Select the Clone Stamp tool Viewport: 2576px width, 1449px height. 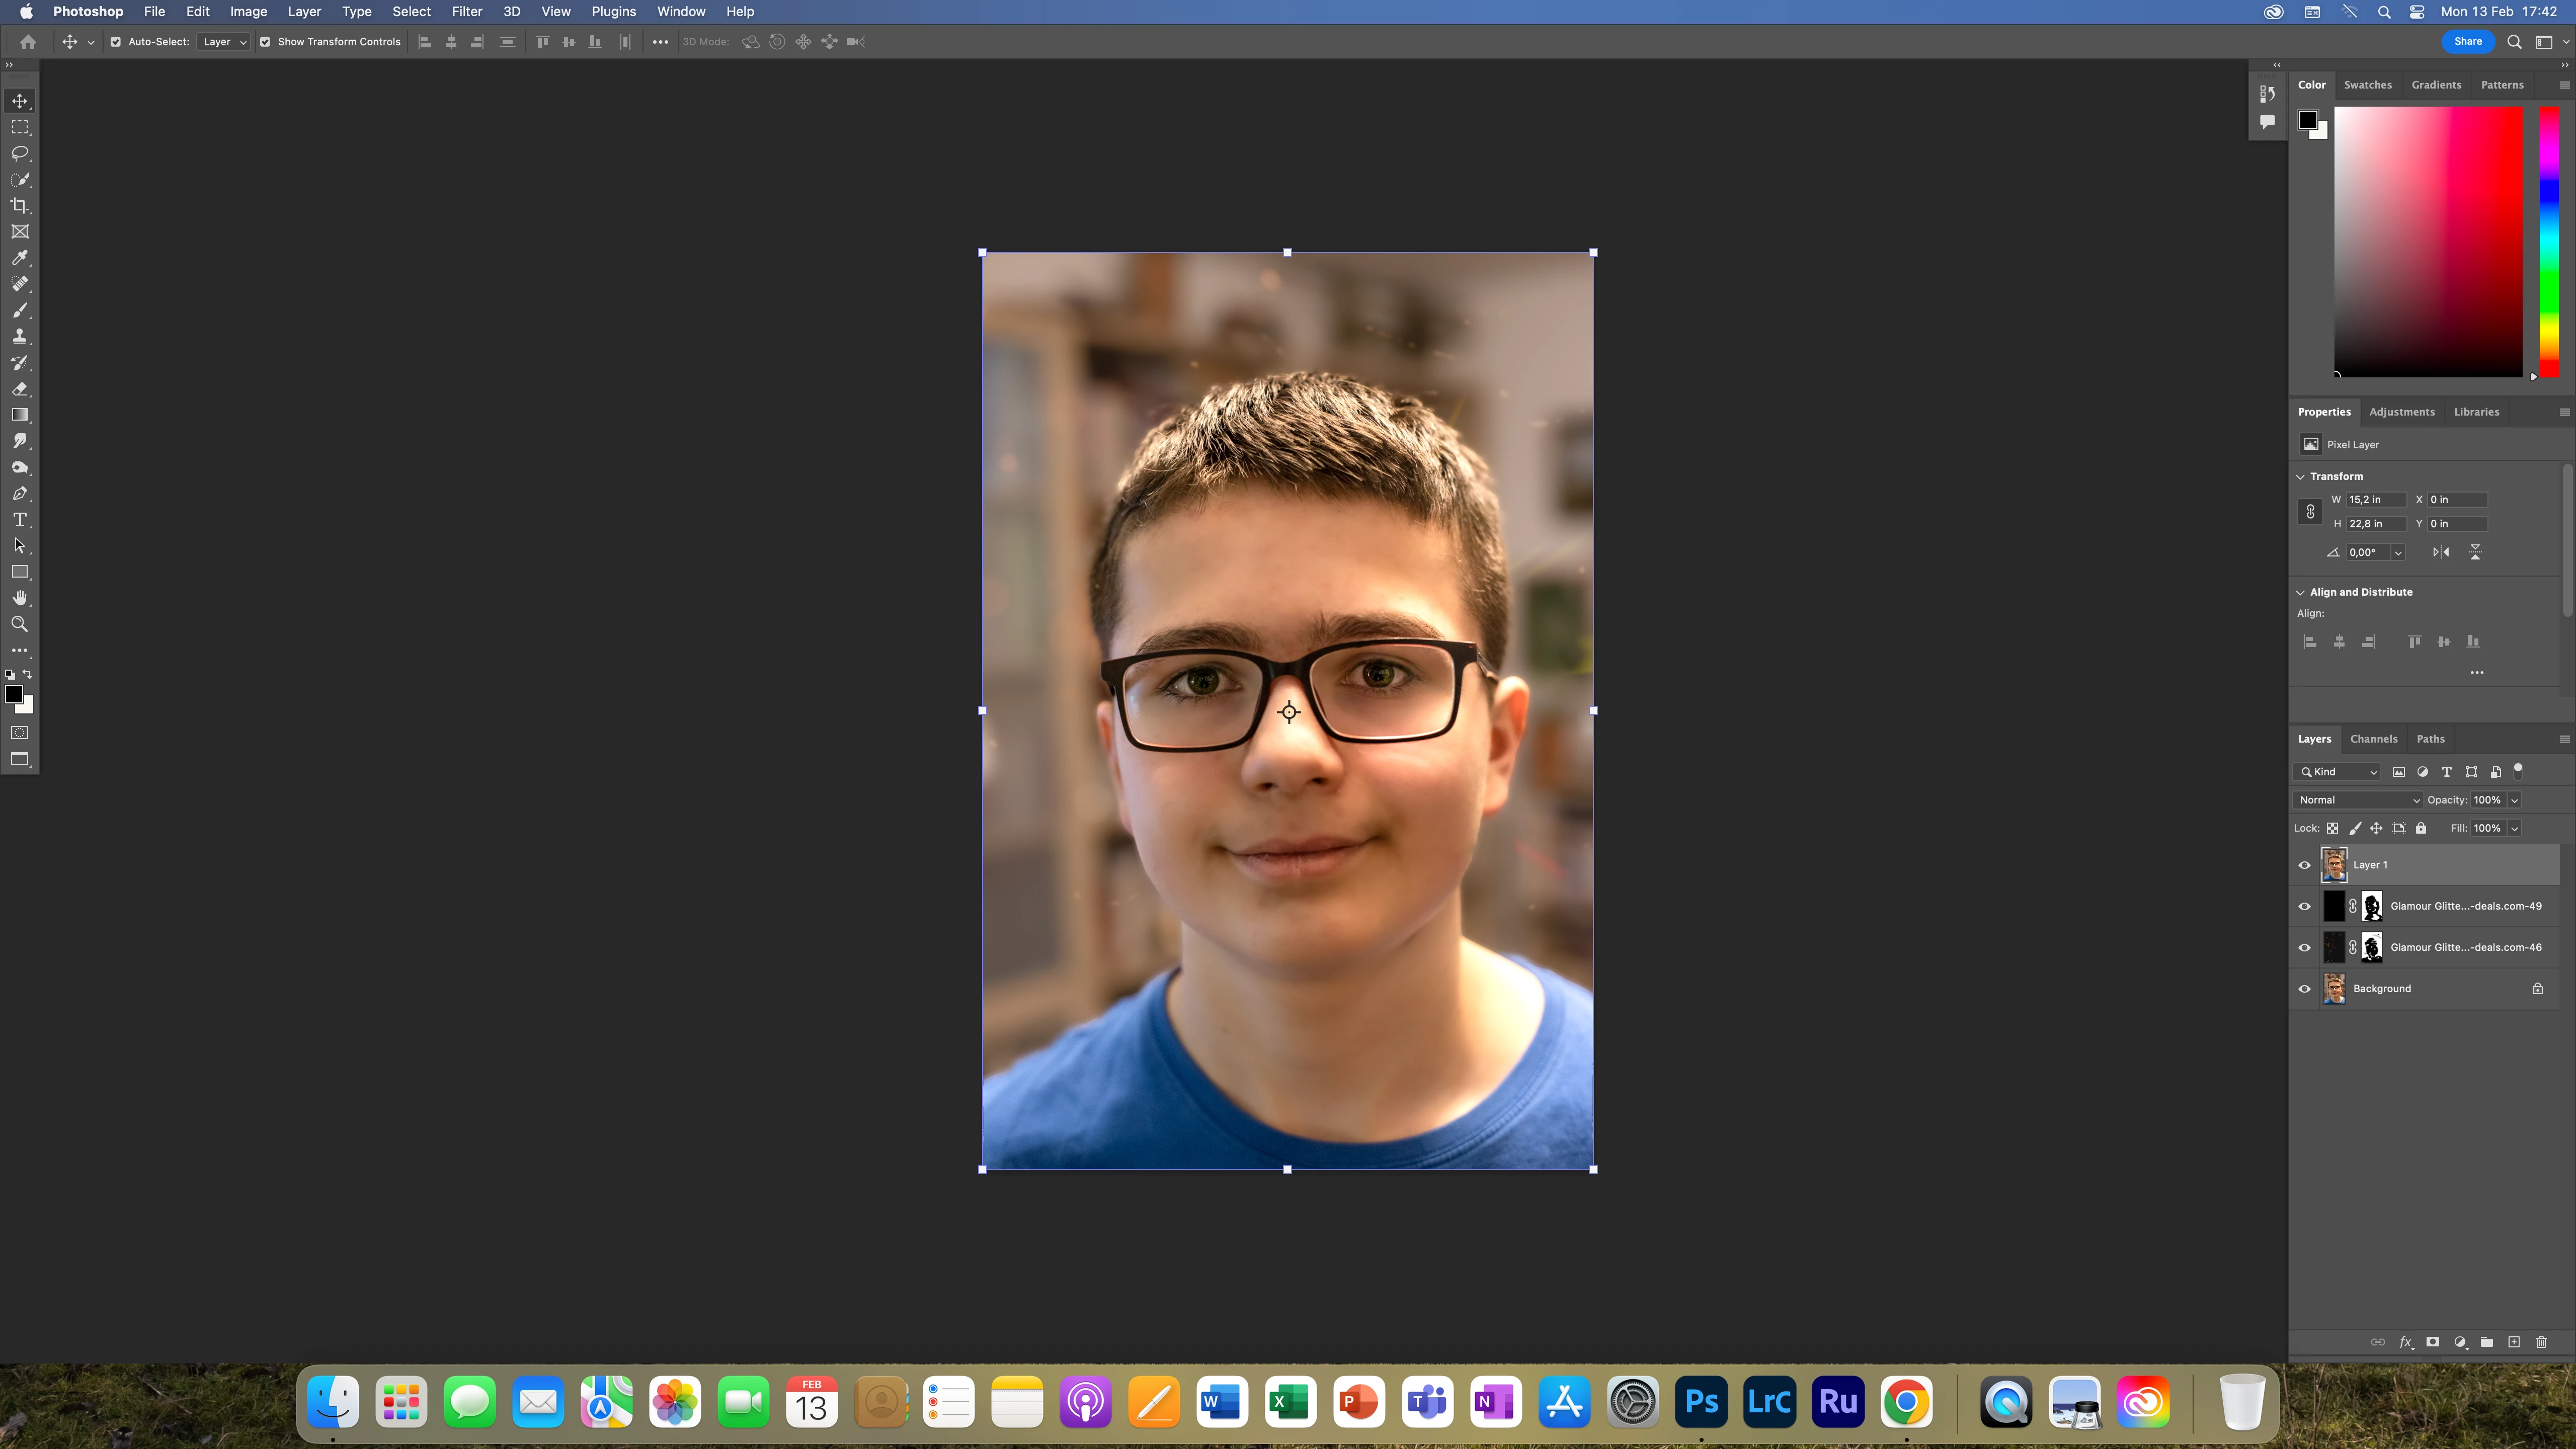[x=20, y=337]
